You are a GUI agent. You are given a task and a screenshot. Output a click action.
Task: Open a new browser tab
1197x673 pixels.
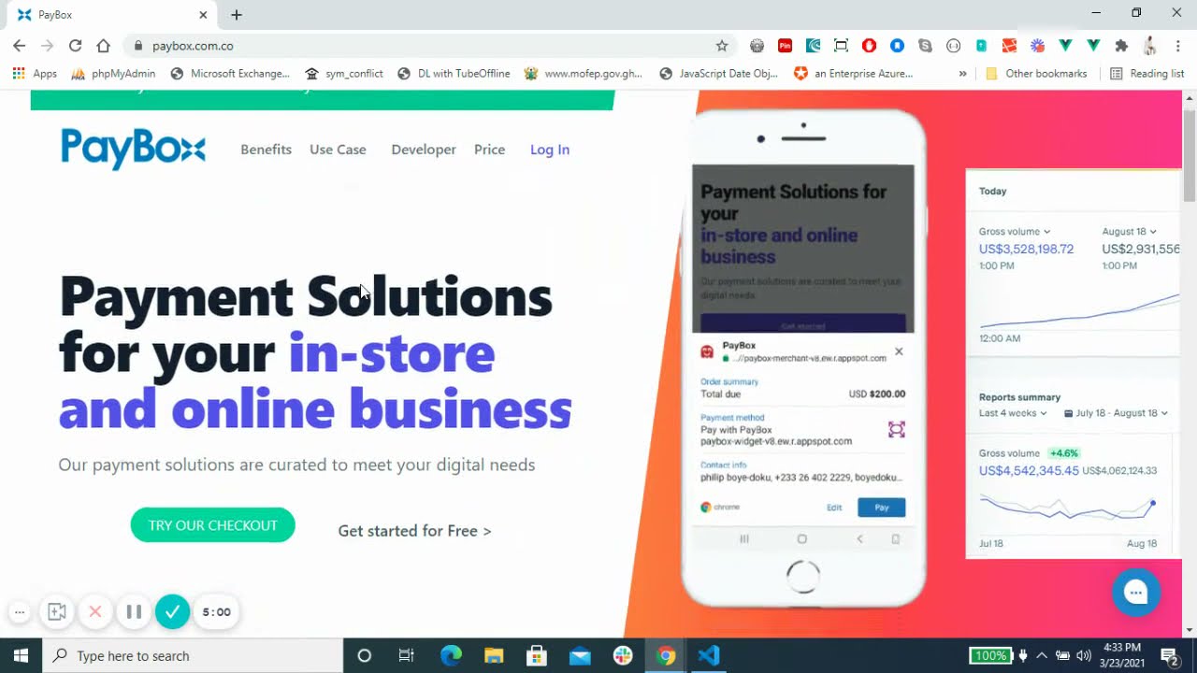(x=236, y=15)
